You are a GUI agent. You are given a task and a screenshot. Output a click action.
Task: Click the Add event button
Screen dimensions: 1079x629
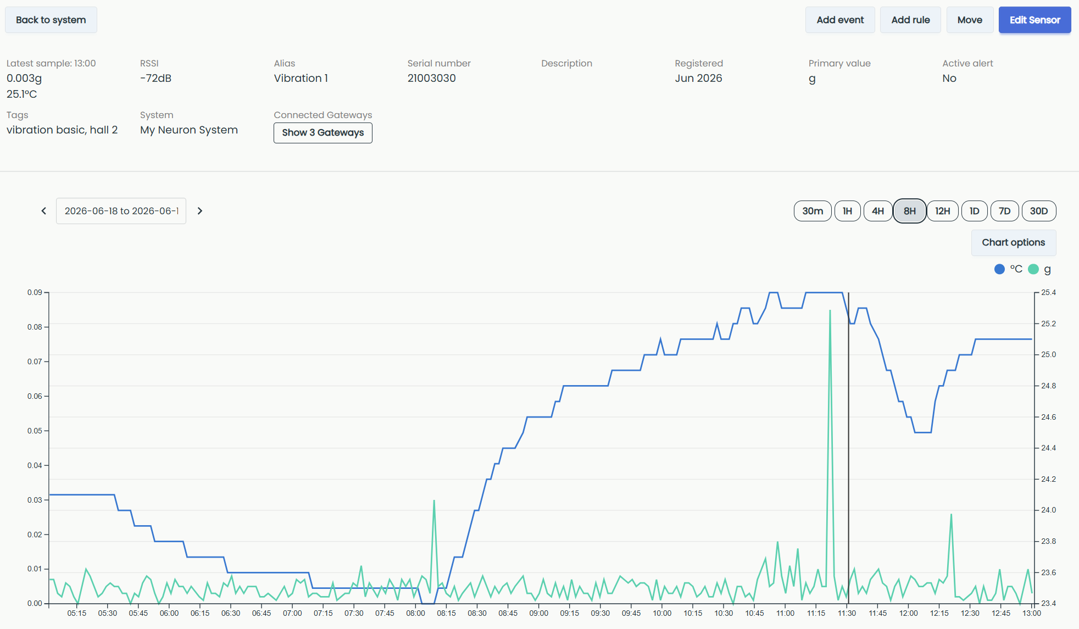[840, 20]
